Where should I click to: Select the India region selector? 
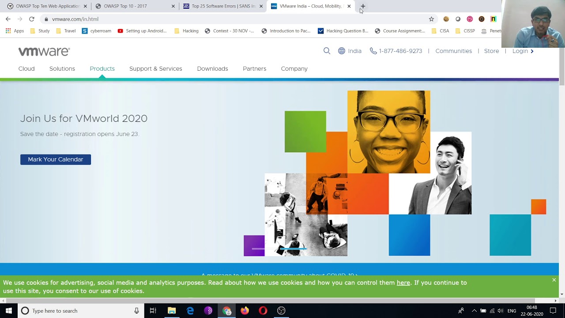coord(350,51)
